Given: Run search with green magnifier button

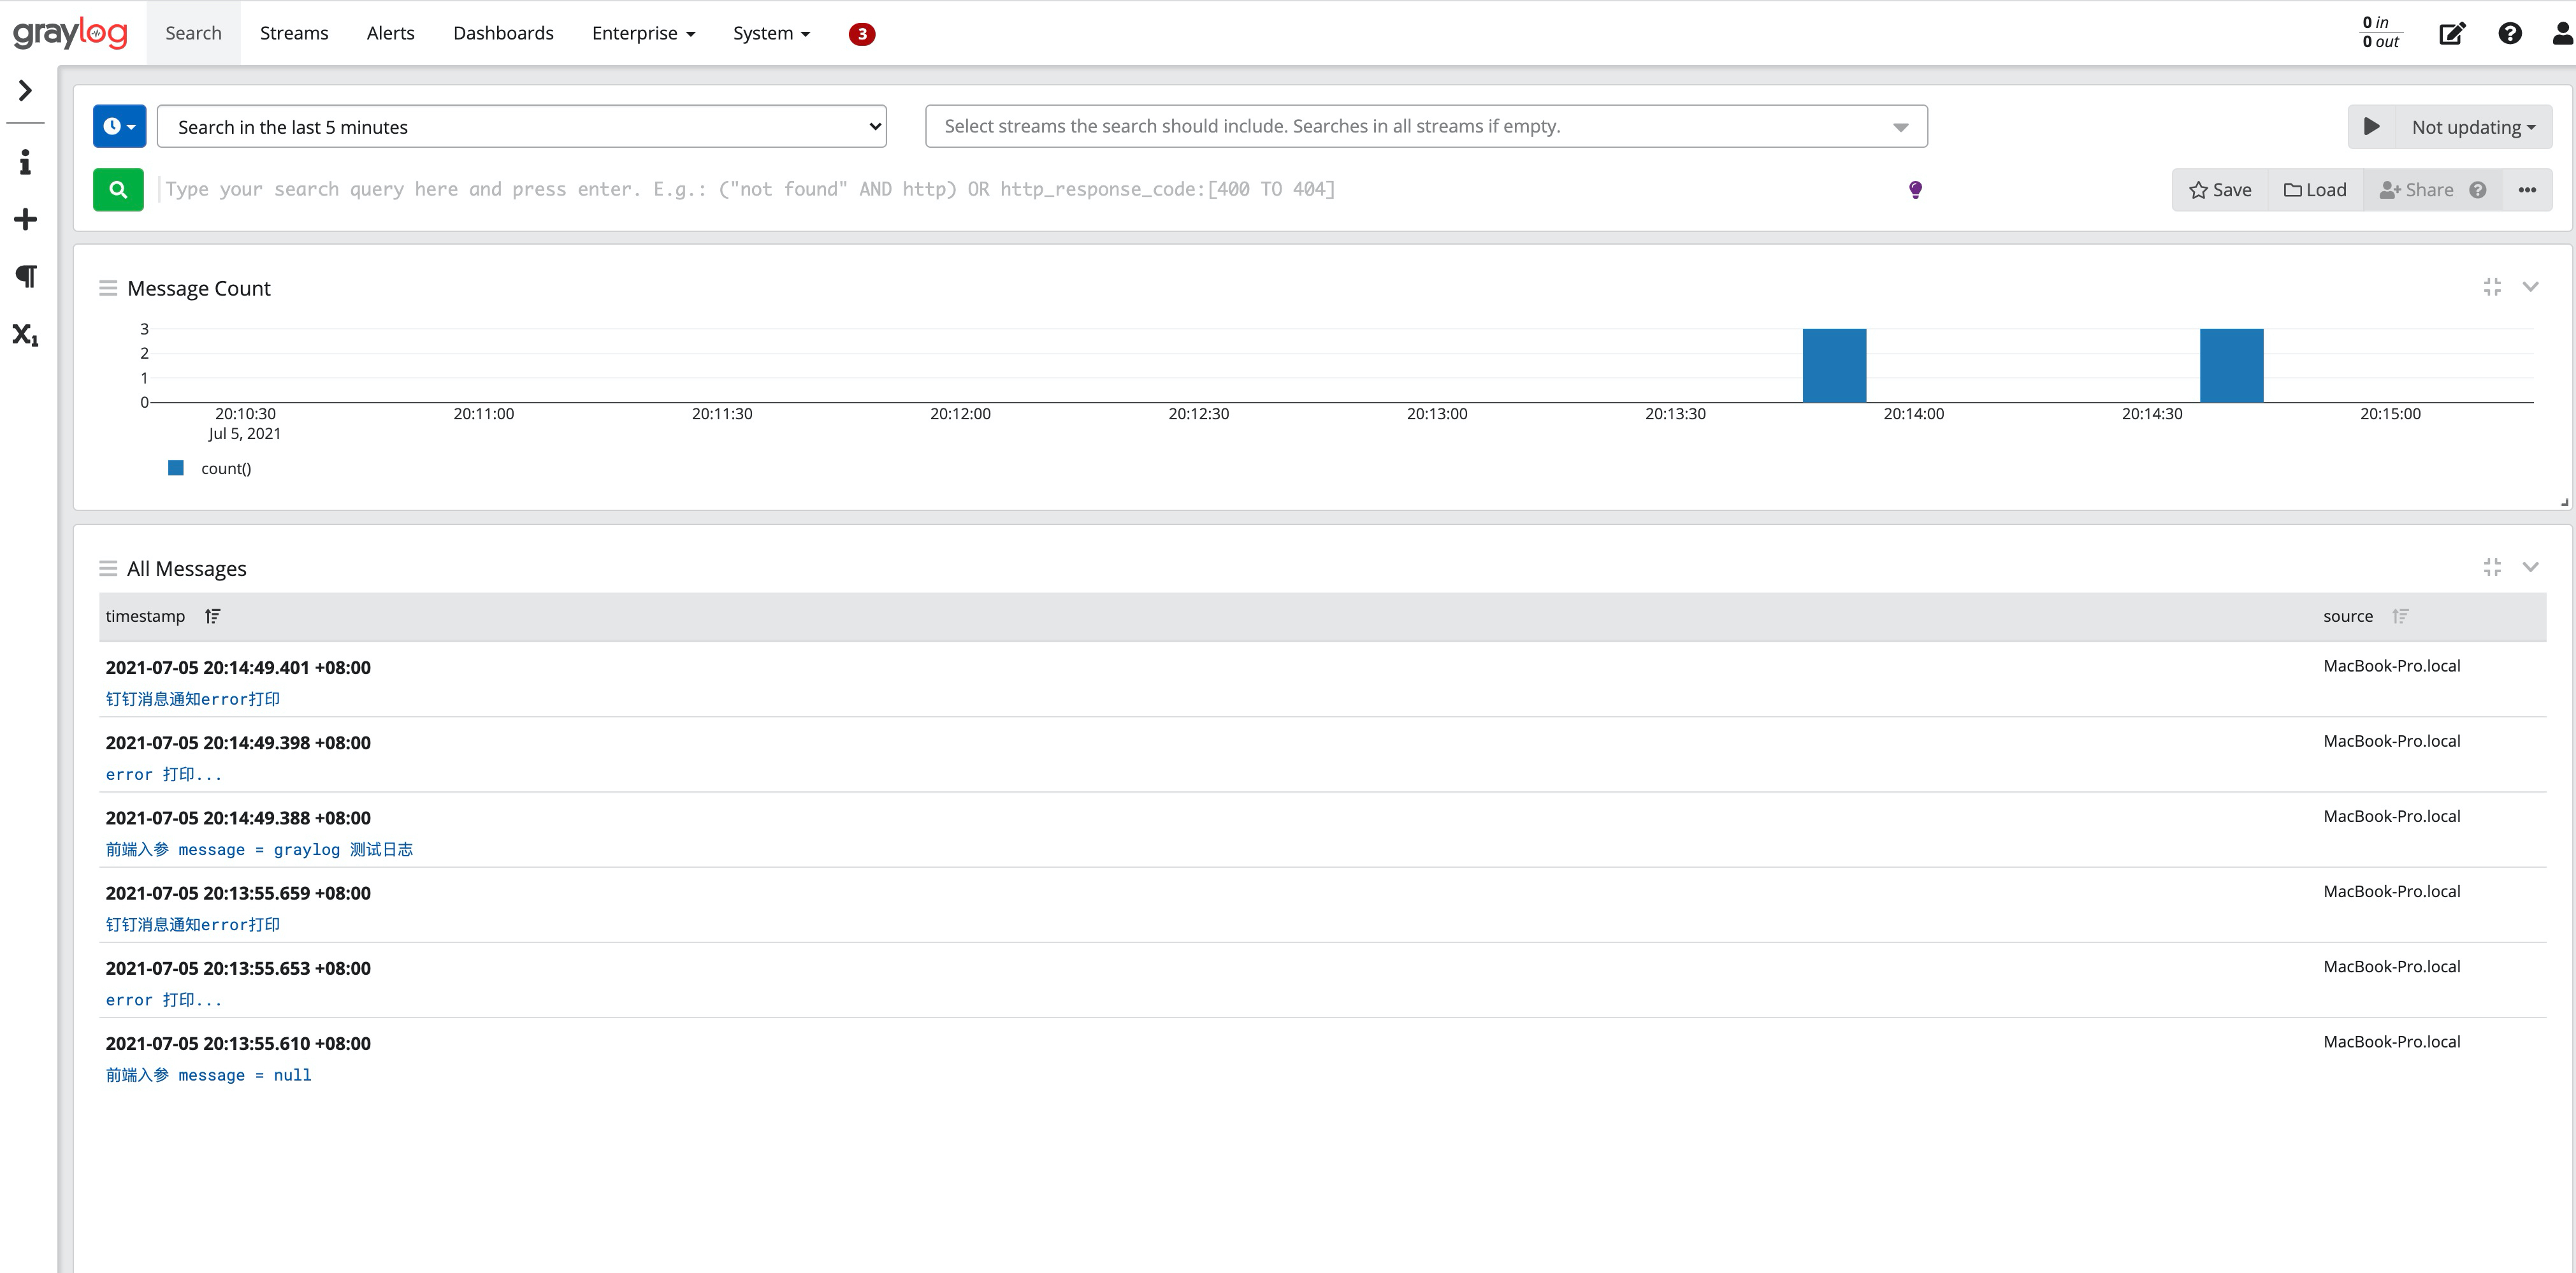Looking at the screenshot, I should pyautogui.click(x=118, y=189).
